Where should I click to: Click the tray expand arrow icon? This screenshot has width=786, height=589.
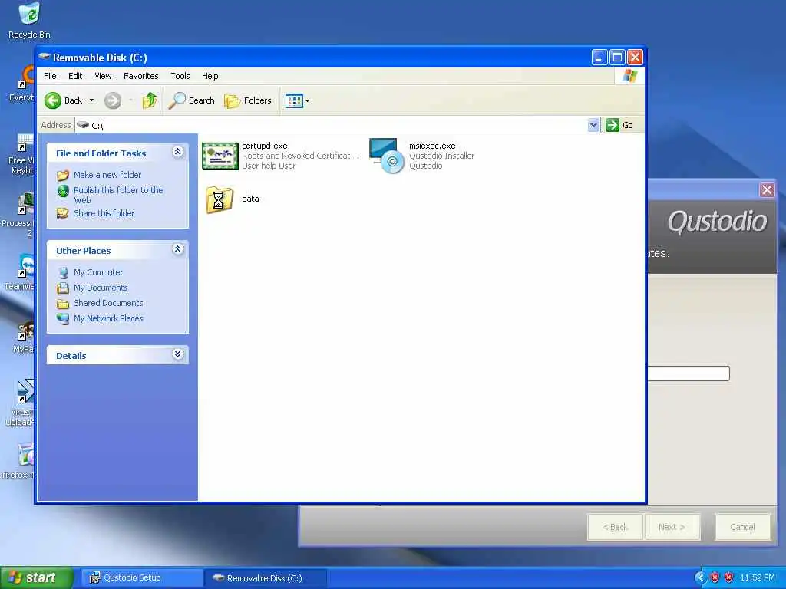tap(700, 578)
